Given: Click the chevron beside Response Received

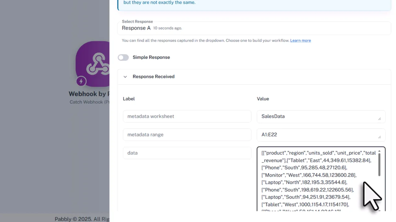Looking at the screenshot, I should point(125,76).
